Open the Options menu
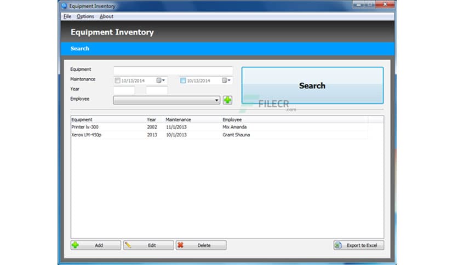This screenshot has width=458, height=265. (x=85, y=16)
